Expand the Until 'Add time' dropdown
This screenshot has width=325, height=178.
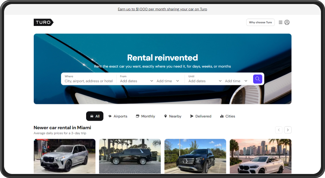[x=236, y=81]
